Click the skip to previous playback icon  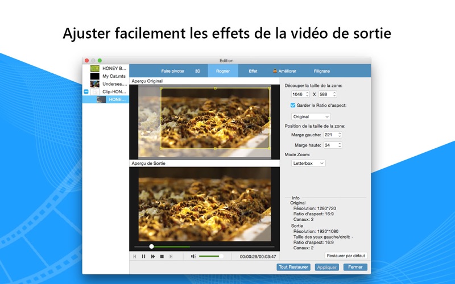click(x=135, y=257)
